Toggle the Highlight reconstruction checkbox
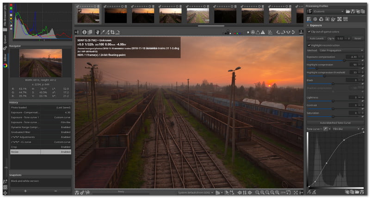This screenshot has height=198, width=370. coord(309,45)
